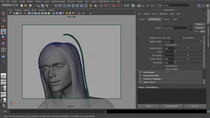Enable snap to view planes magnet icon
The width and height of the screenshot is (210, 118).
click(x=114, y=6)
